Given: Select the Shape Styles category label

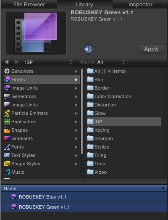Looking at the screenshot, I should click(26, 164).
